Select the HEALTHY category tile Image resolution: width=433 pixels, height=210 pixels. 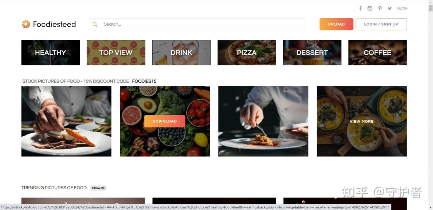tap(50, 53)
